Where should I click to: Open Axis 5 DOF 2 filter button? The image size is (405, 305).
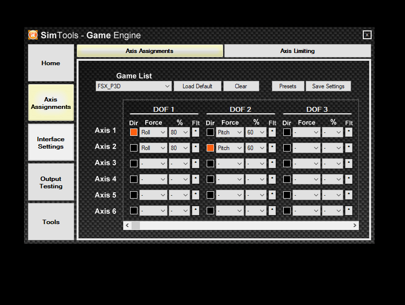pyautogui.click(x=272, y=195)
